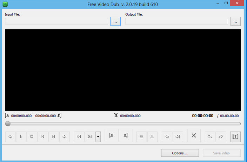Stop playback with the square Stop button
The height and width of the screenshot is (162, 247).
point(32,137)
